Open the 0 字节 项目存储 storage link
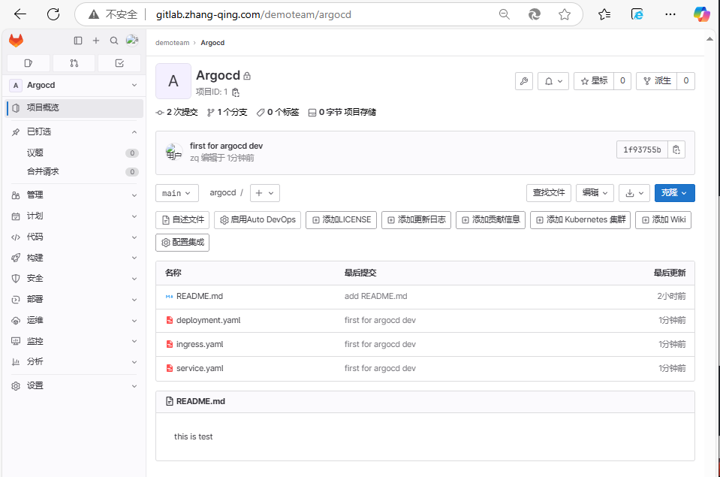The height and width of the screenshot is (477, 720). click(x=342, y=112)
